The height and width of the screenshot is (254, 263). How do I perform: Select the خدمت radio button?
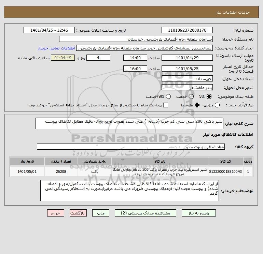(191, 96)
